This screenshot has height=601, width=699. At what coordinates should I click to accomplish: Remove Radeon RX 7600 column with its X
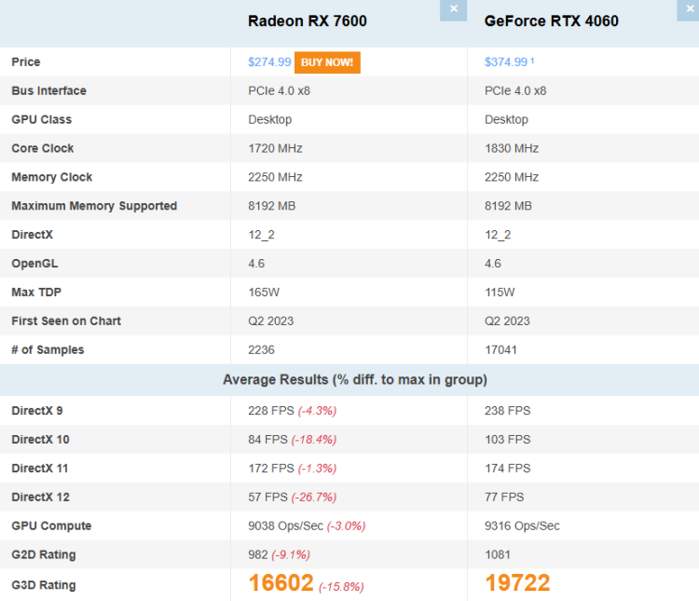coord(453,10)
